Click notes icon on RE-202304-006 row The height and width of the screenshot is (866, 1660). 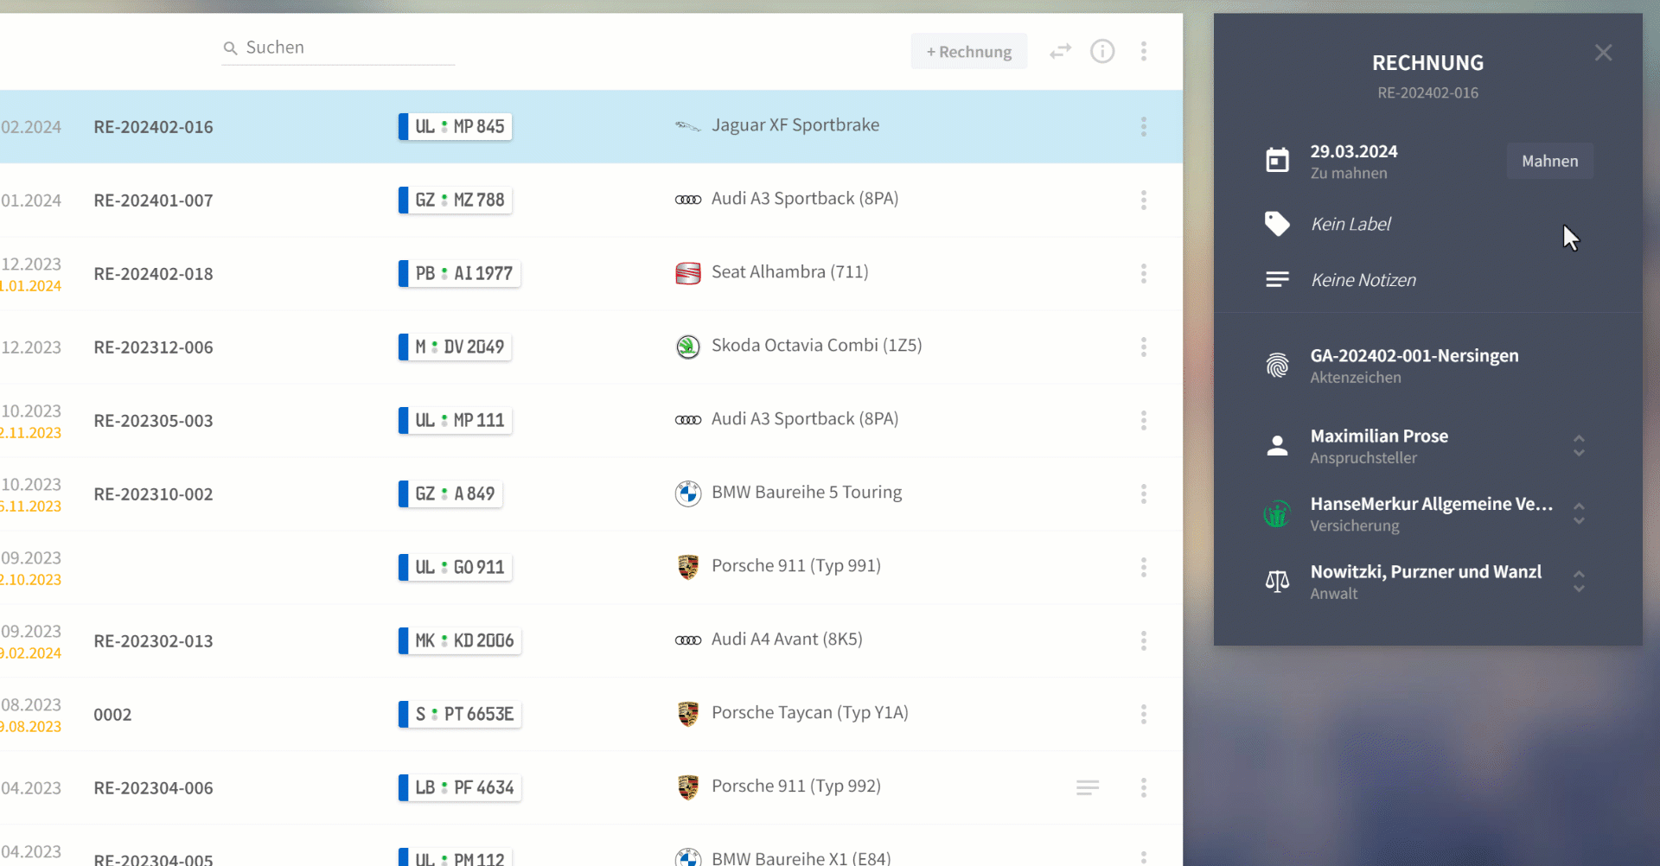coord(1088,787)
